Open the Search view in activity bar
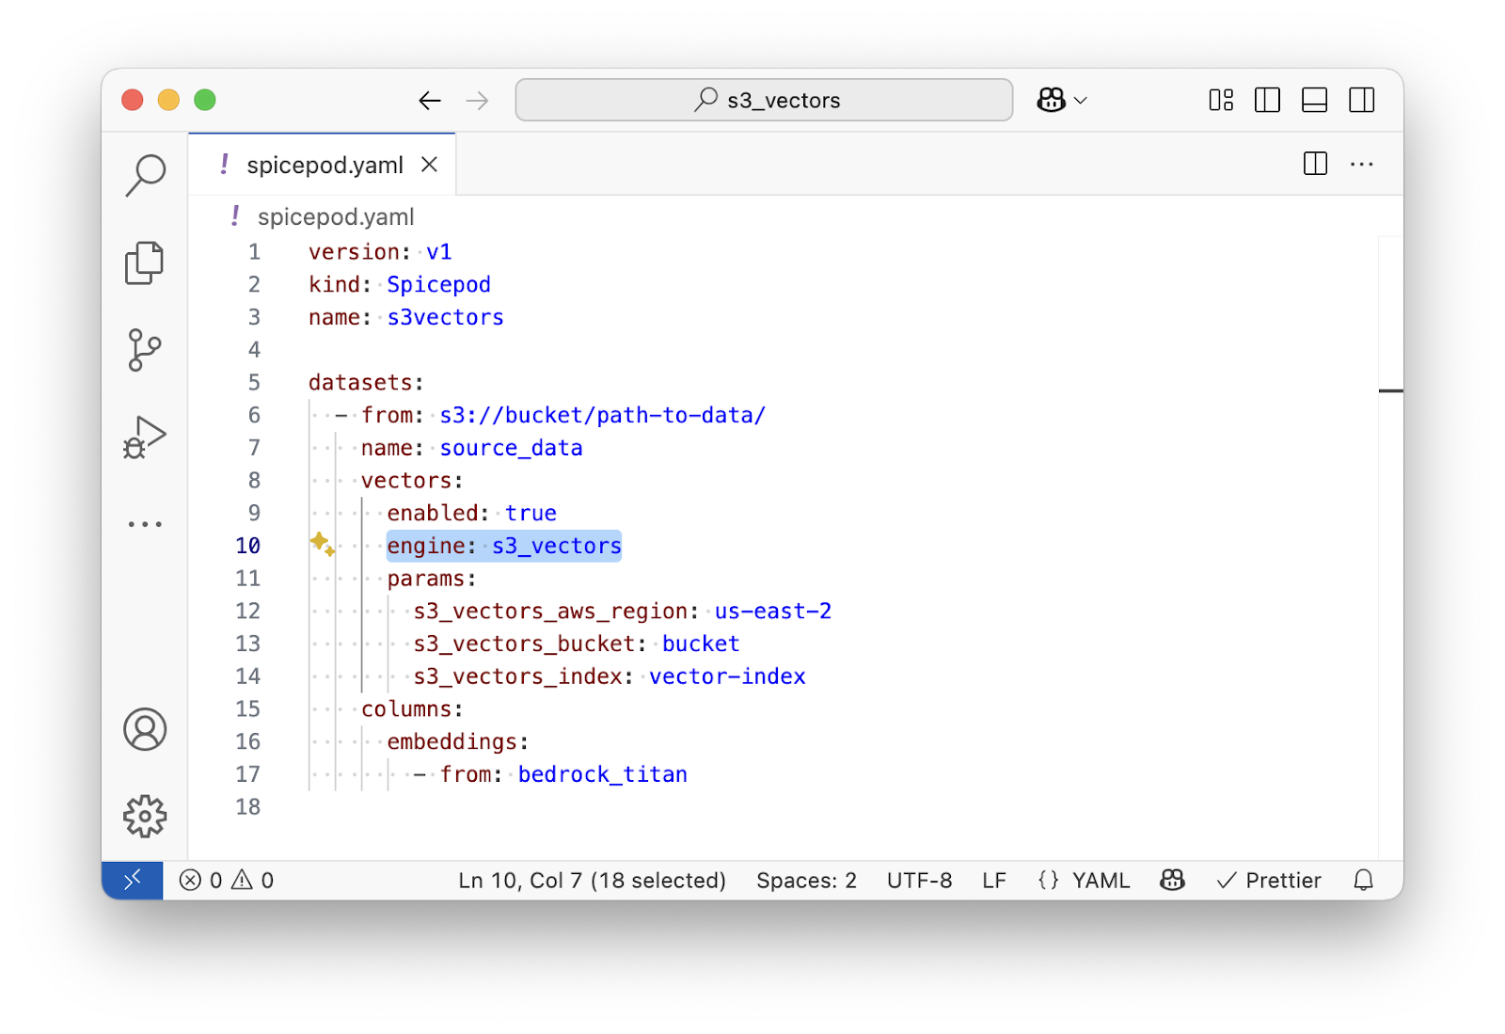Screen dimensions: 1505x1034 pos(145,175)
